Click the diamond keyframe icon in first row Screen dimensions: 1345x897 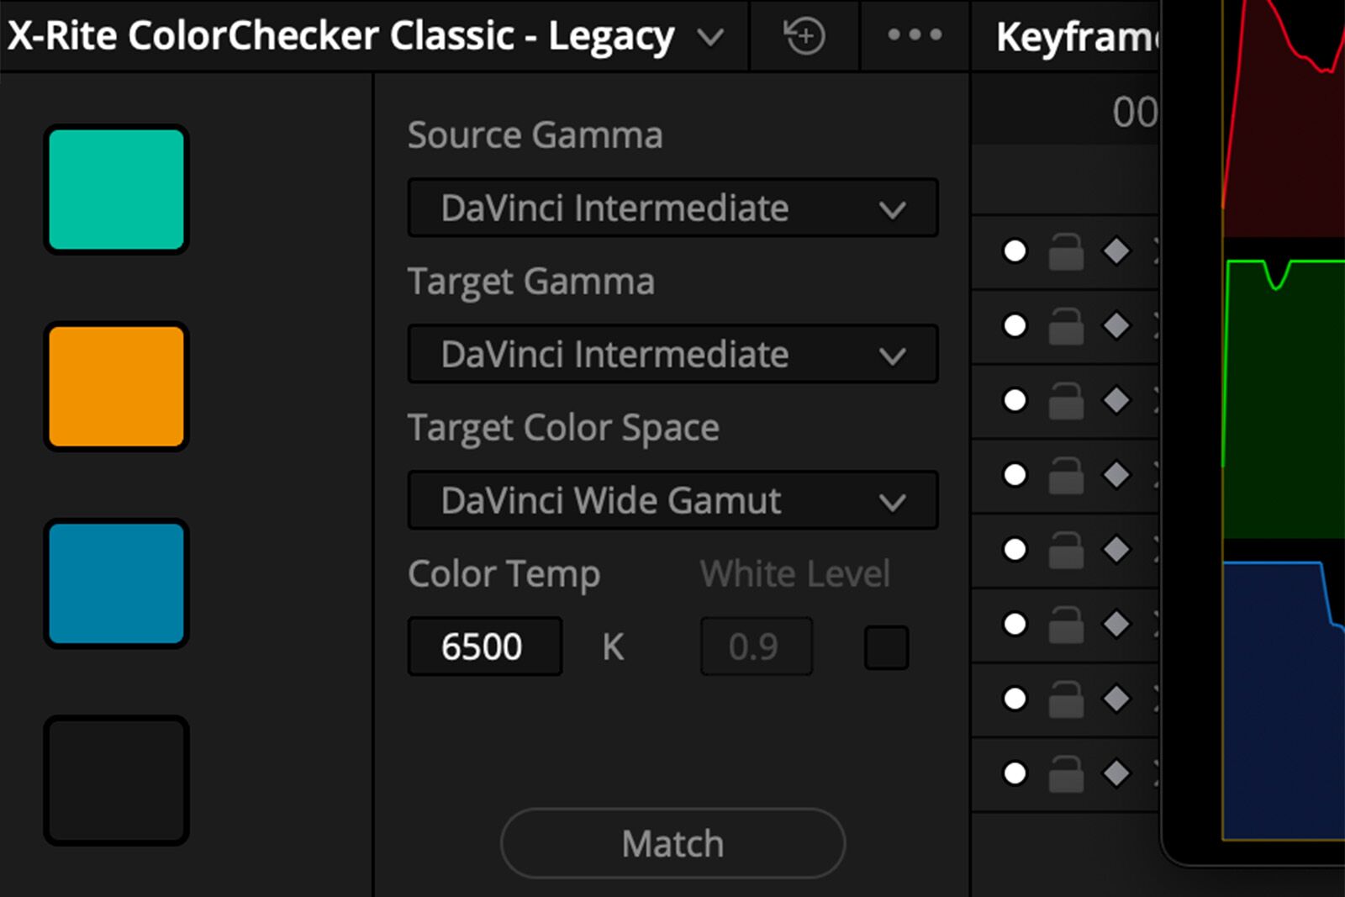tap(1116, 251)
